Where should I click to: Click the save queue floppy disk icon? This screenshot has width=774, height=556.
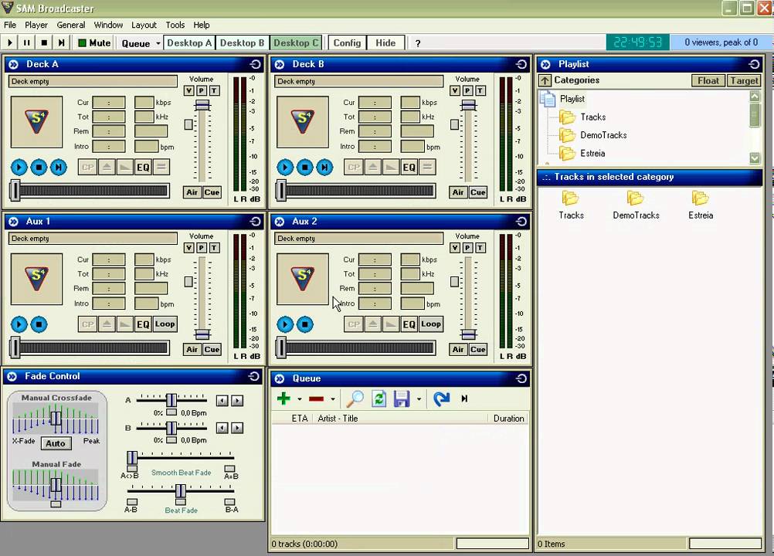(401, 398)
